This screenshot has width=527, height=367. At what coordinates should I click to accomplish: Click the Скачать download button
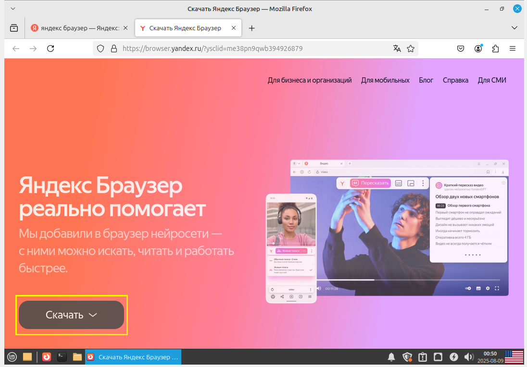tap(65, 315)
